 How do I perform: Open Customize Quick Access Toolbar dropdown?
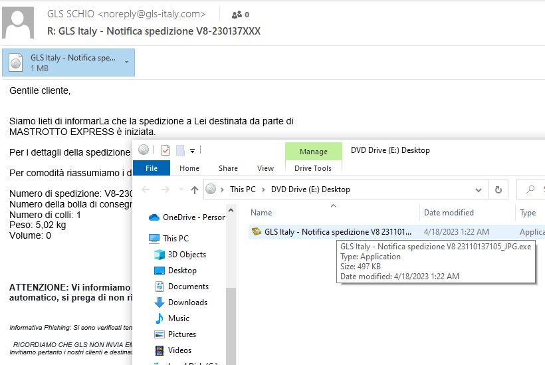pos(192,150)
